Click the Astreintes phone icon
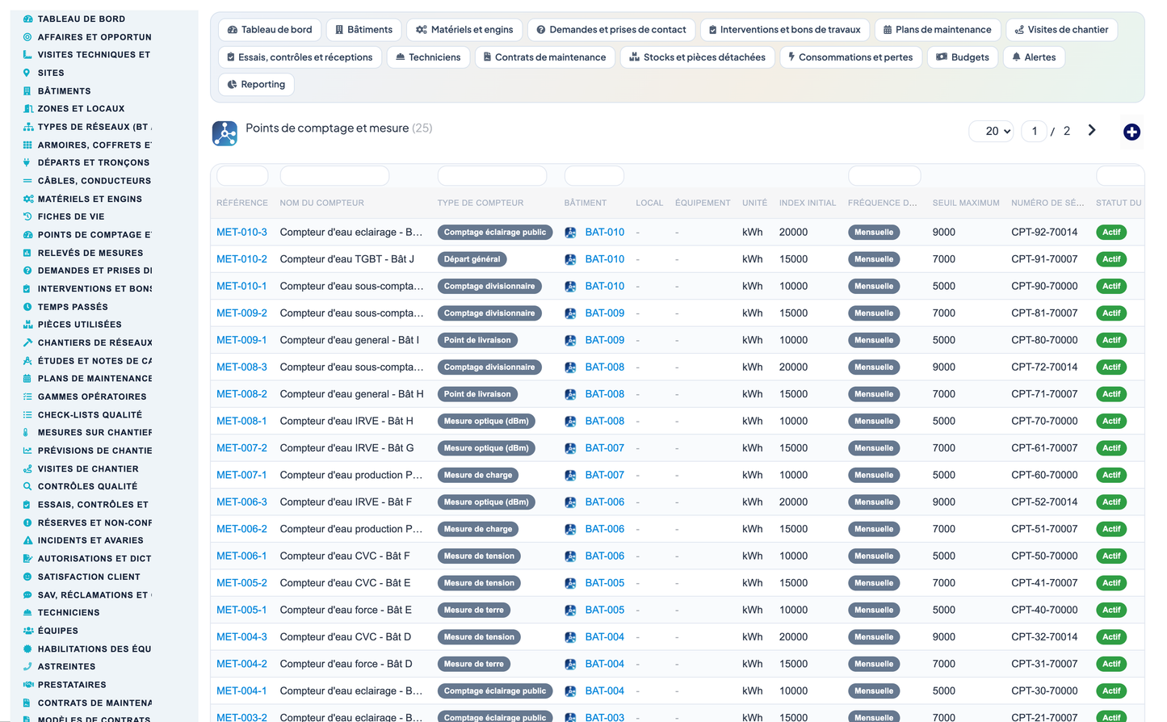This screenshot has height=722, width=1167. coord(27,666)
